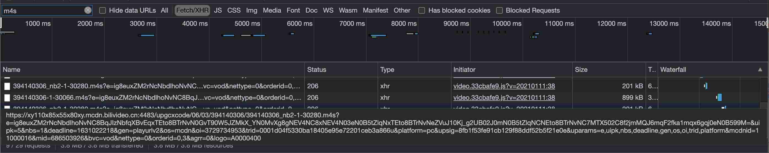Enable Hide data URLs checkbox
This screenshot has height=153, width=769.
click(102, 10)
